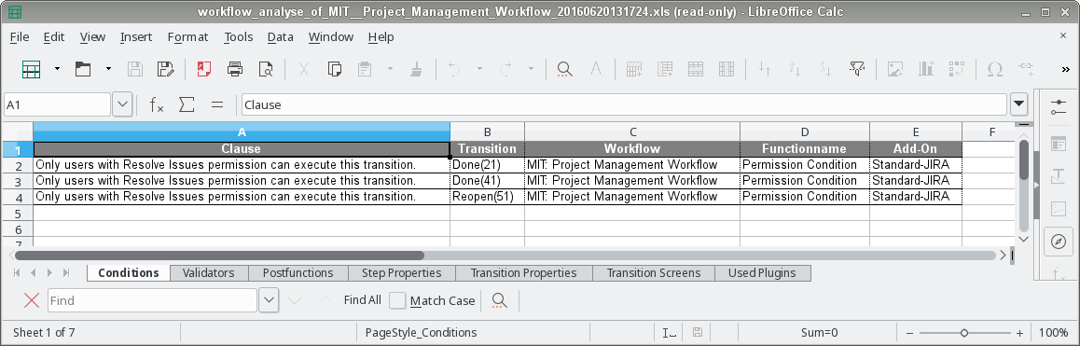
Task: Switch to the Transition Properties sheet tab
Action: [x=523, y=273]
